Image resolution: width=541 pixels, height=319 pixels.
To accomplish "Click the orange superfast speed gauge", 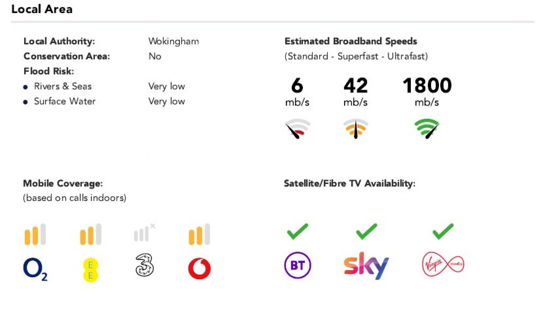I will 356,129.
